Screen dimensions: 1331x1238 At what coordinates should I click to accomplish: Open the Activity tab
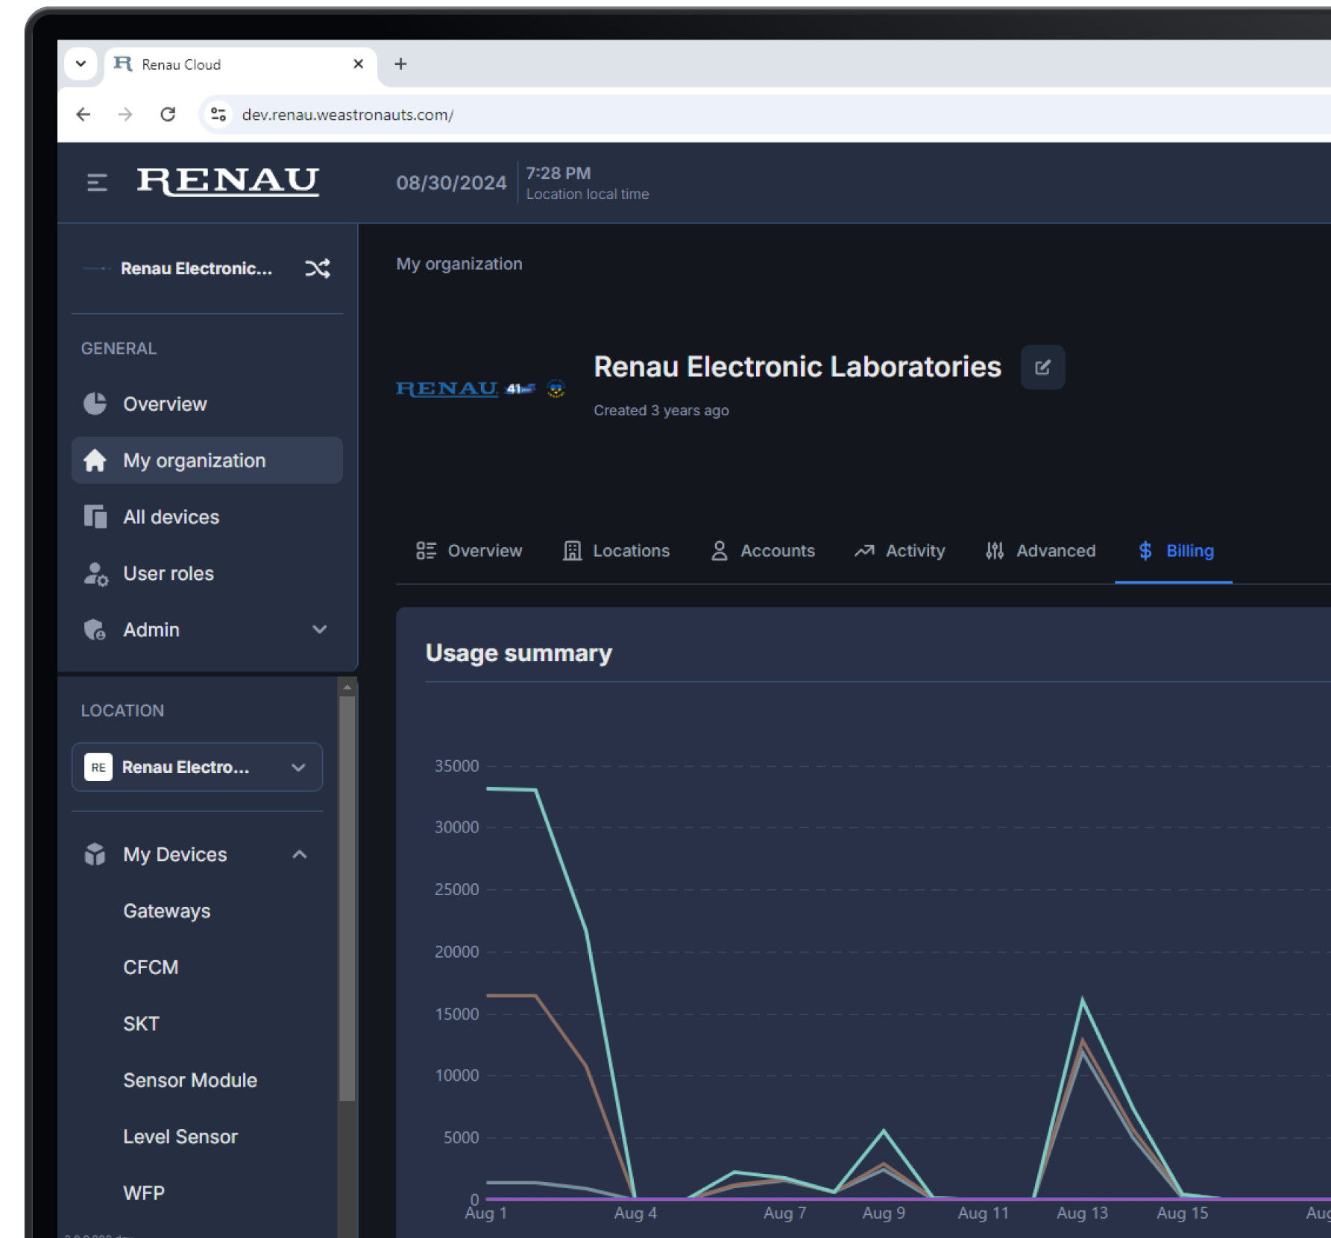coord(900,551)
